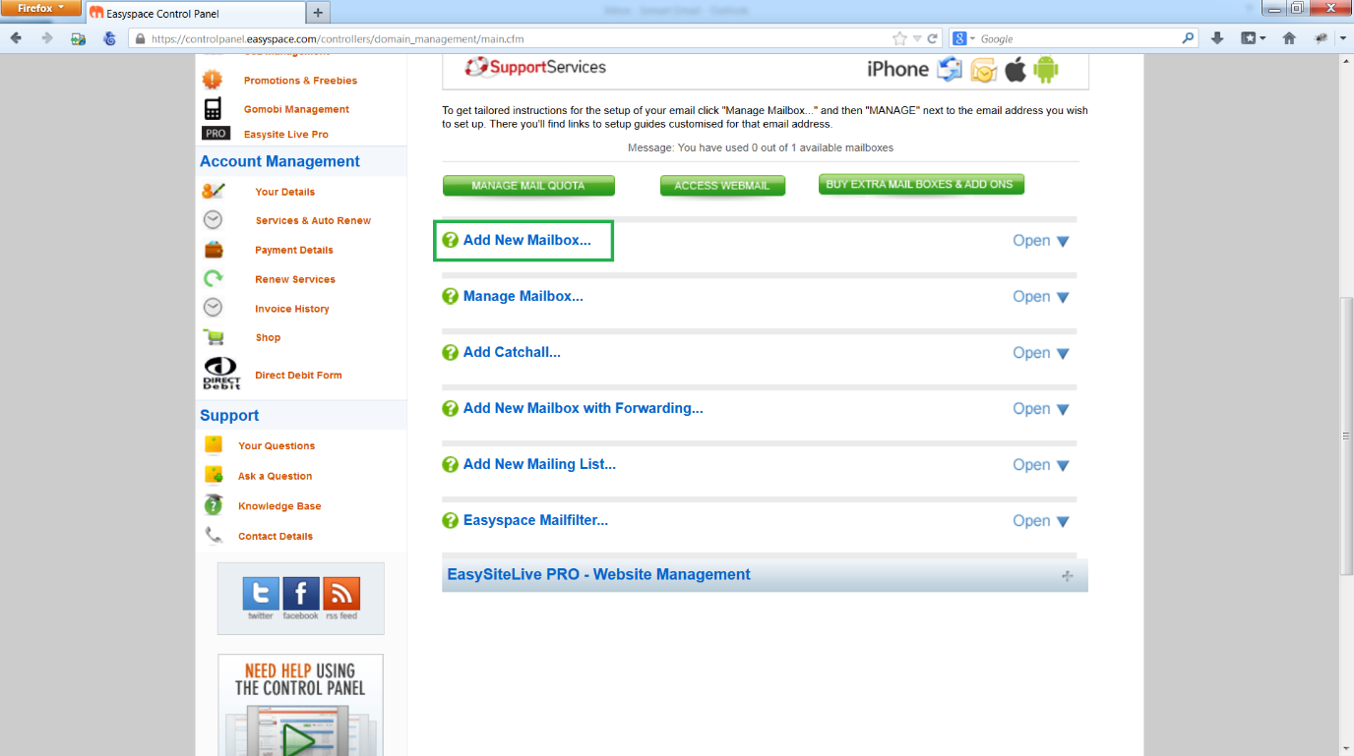Click the Add Catchall... heading
Image resolution: width=1354 pixels, height=756 pixels.
click(x=512, y=352)
